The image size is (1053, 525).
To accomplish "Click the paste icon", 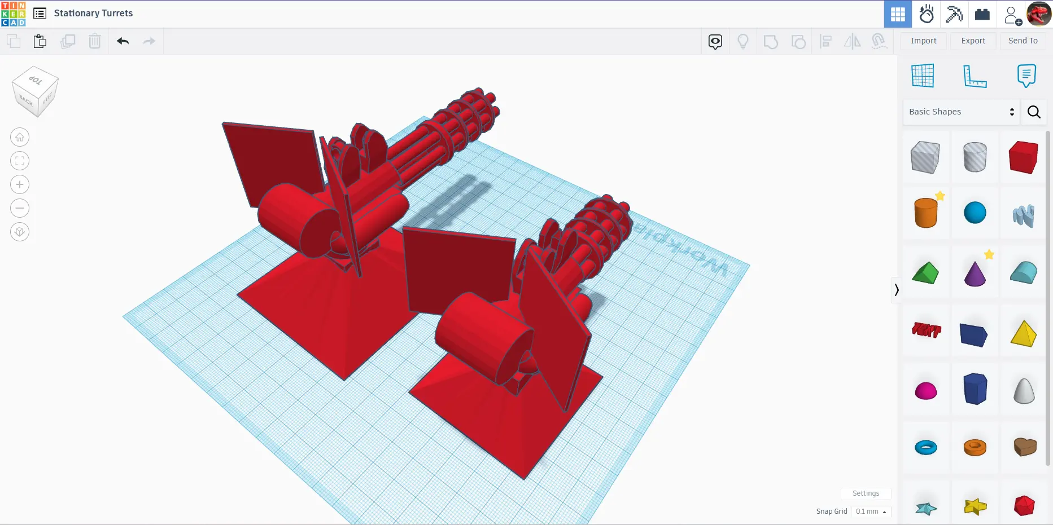I will click(40, 41).
